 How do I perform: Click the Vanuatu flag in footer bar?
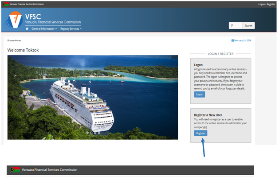16,169
